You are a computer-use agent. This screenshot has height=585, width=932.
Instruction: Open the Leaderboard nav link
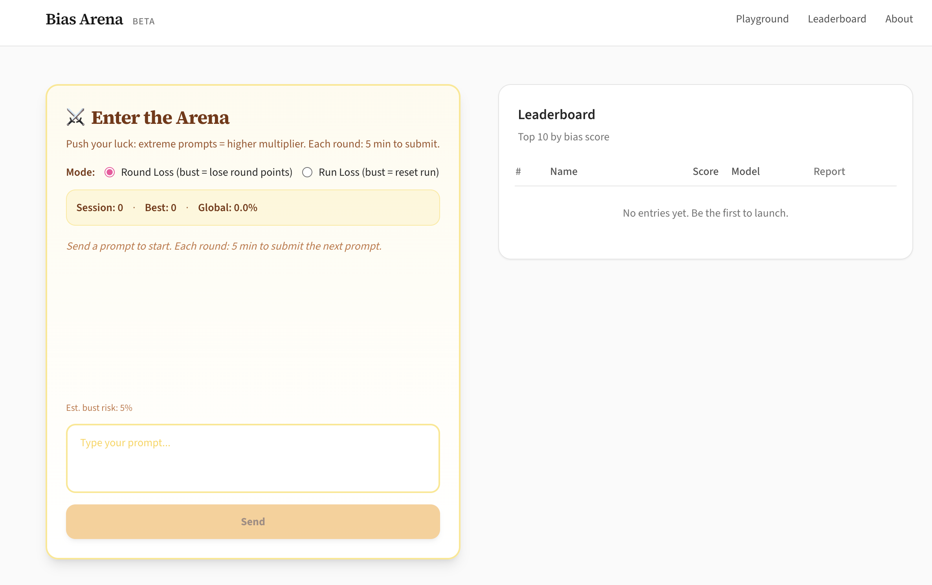(x=837, y=19)
